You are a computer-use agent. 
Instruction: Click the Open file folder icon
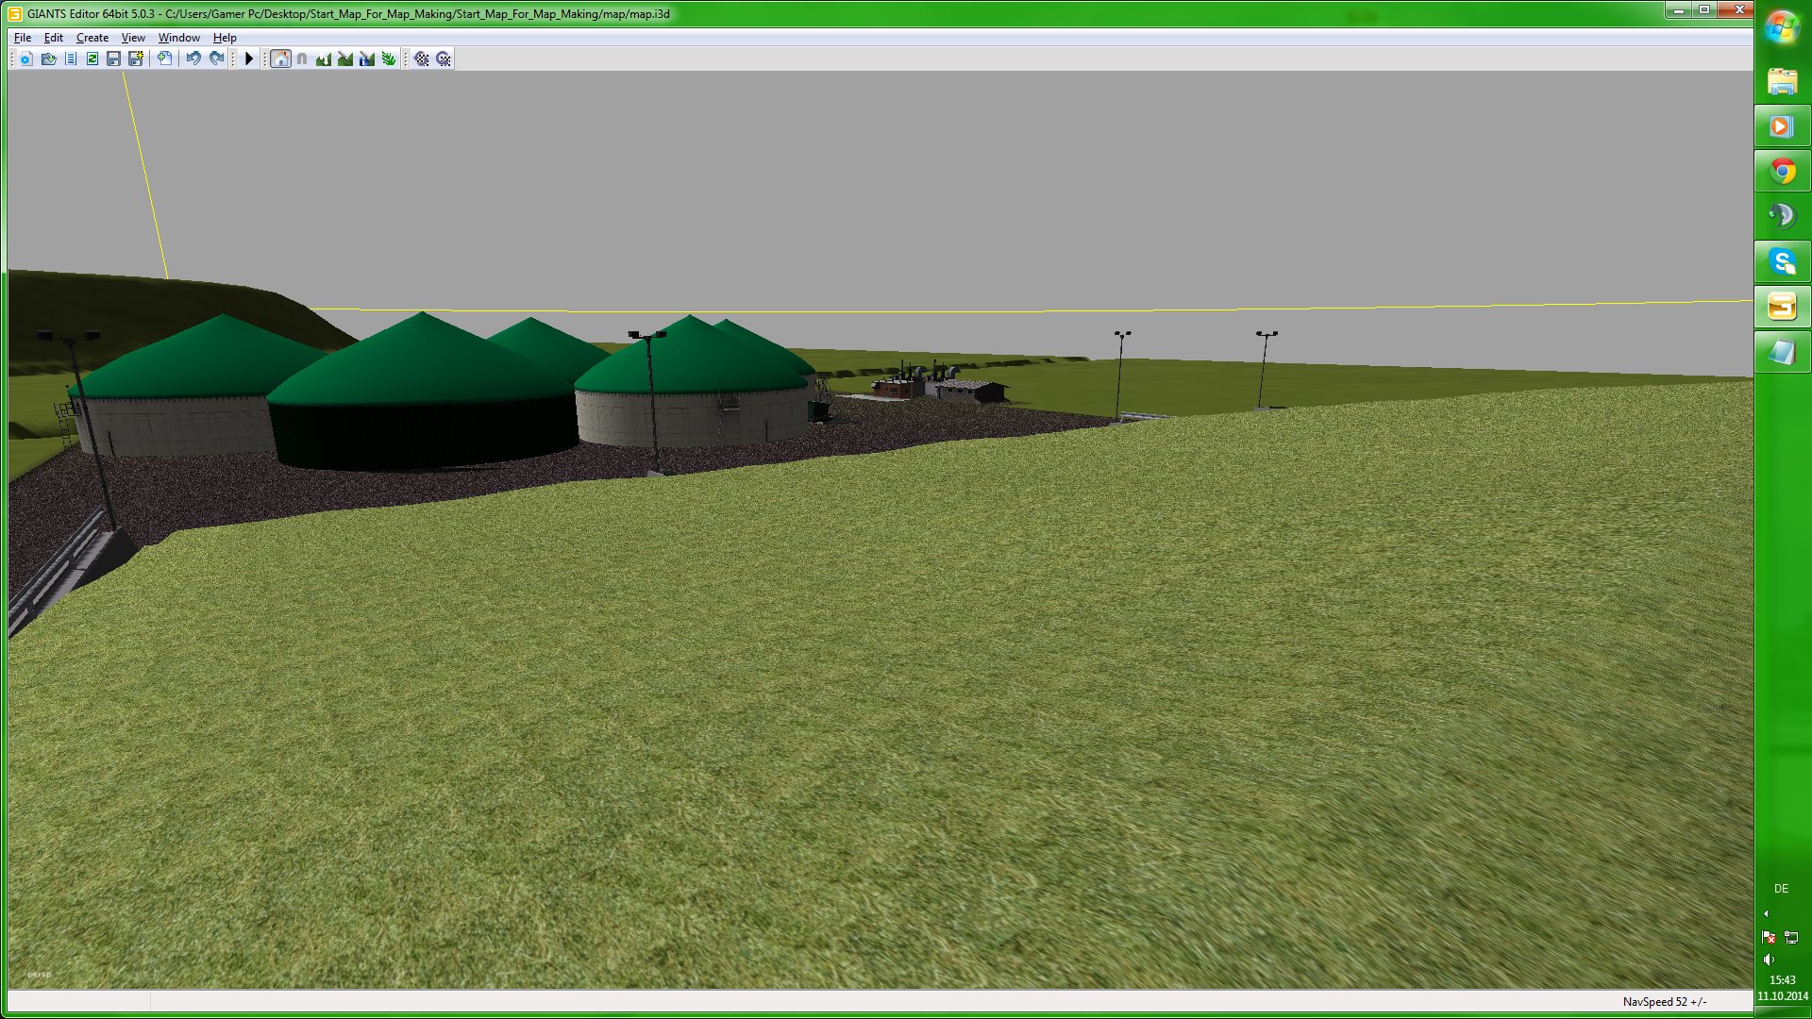coord(48,58)
